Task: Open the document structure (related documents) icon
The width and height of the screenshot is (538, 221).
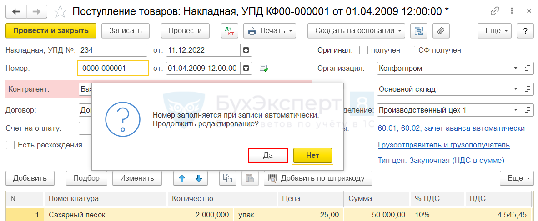Action: tap(419, 30)
